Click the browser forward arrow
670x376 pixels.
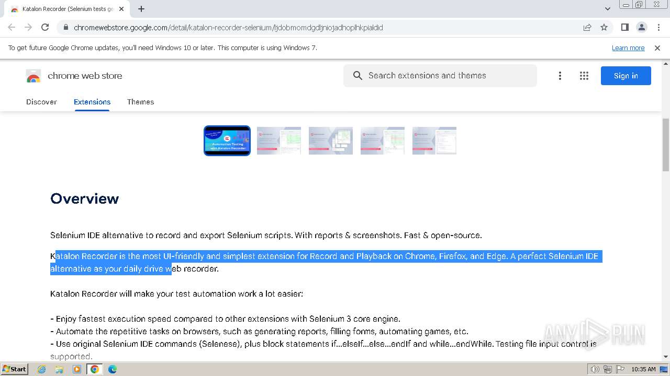(x=28, y=27)
